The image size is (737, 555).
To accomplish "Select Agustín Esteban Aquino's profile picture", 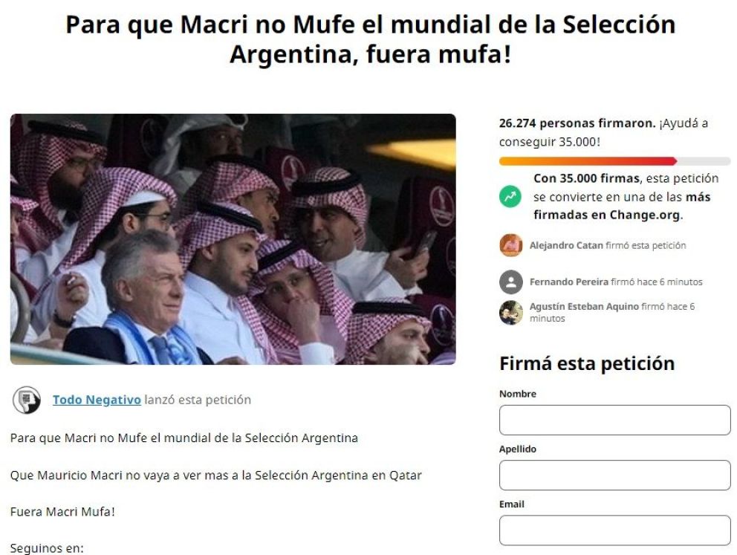I will (x=511, y=313).
